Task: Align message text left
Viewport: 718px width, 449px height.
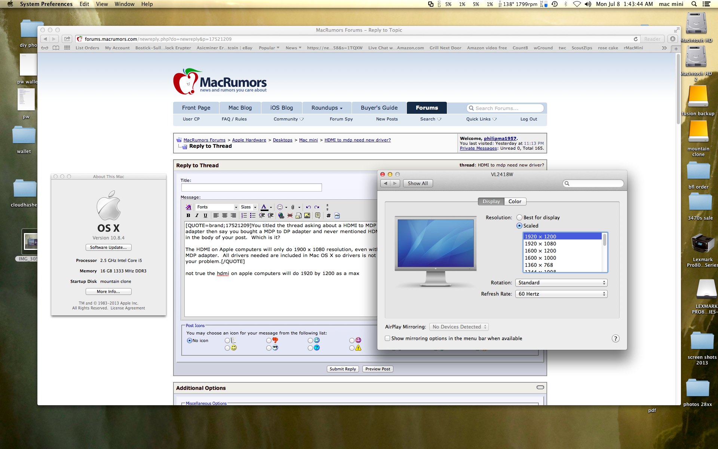Action: tap(216, 216)
